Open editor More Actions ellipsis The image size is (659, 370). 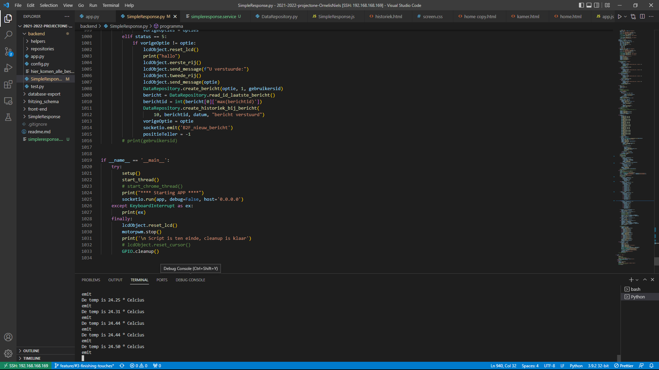tap(651, 16)
